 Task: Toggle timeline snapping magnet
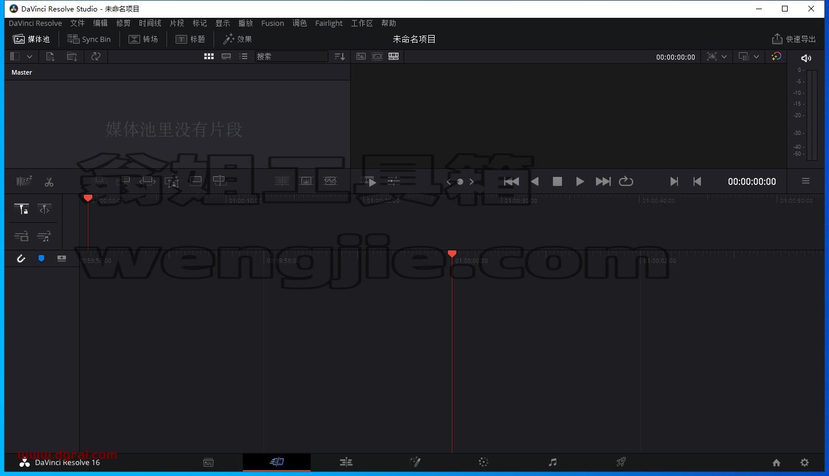click(21, 258)
